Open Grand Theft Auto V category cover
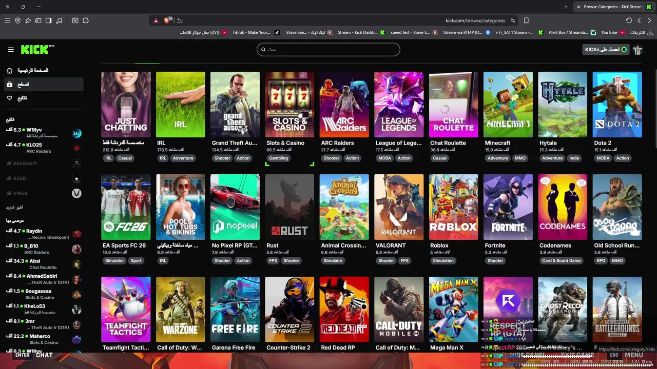 pos(235,105)
